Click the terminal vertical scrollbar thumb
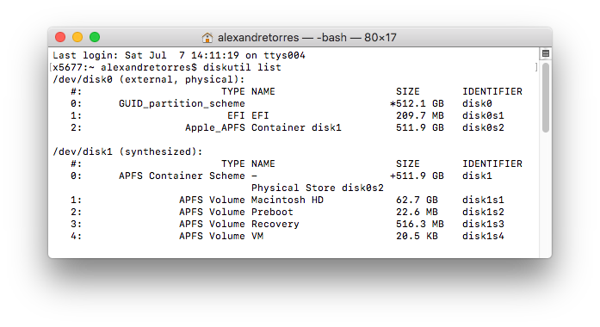Image resolution: width=600 pixels, height=327 pixels. (x=546, y=98)
